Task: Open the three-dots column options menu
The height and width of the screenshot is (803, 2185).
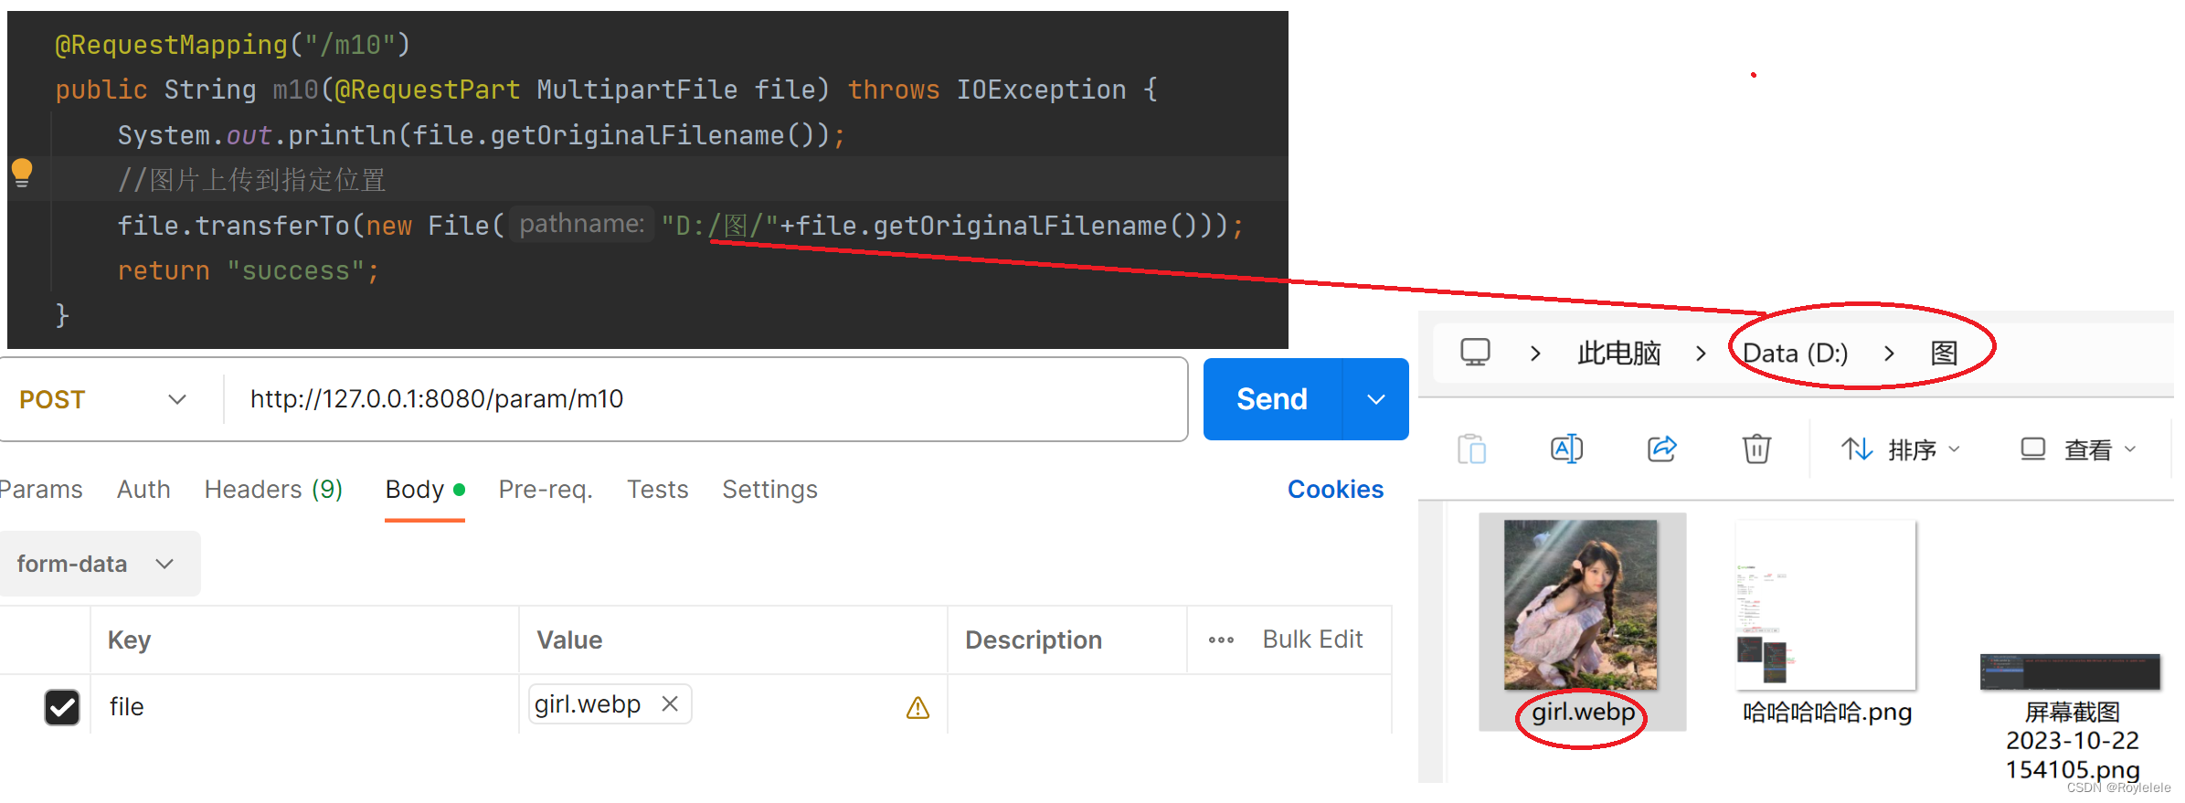Action: coord(1221,640)
